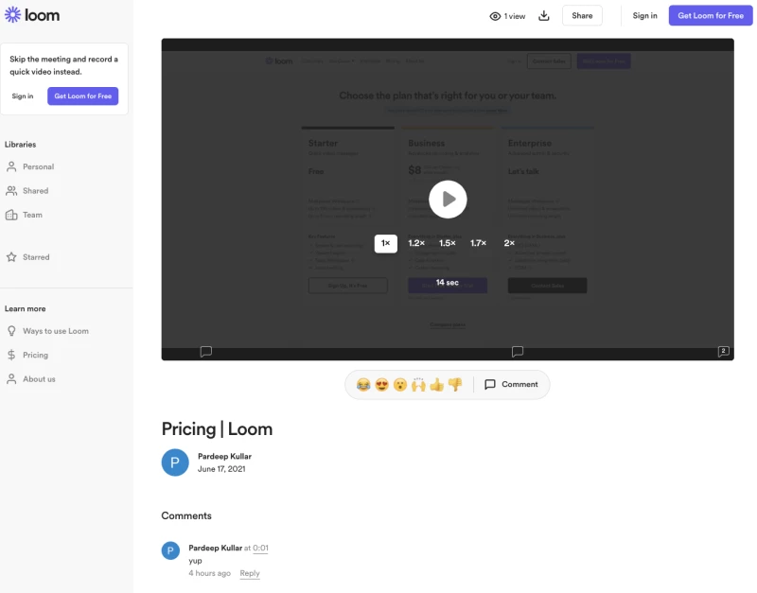
Task: Switch playback speed to 2×
Action: click(x=509, y=243)
